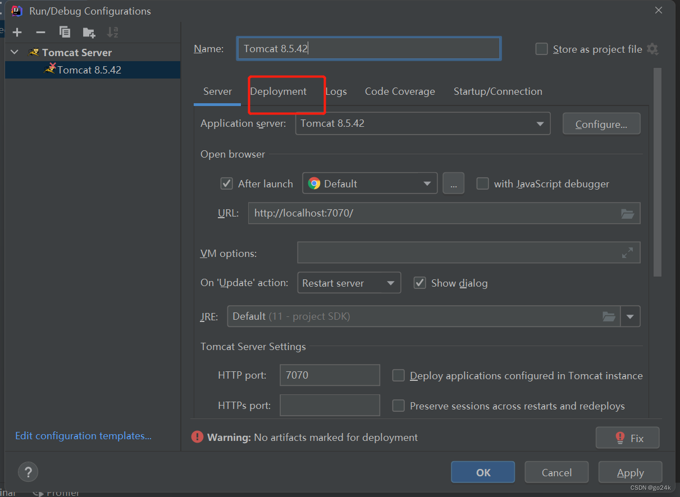Open the Application server dropdown

pyautogui.click(x=423, y=123)
